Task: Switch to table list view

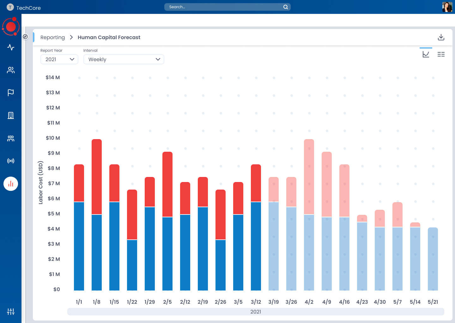Action: pos(441,54)
